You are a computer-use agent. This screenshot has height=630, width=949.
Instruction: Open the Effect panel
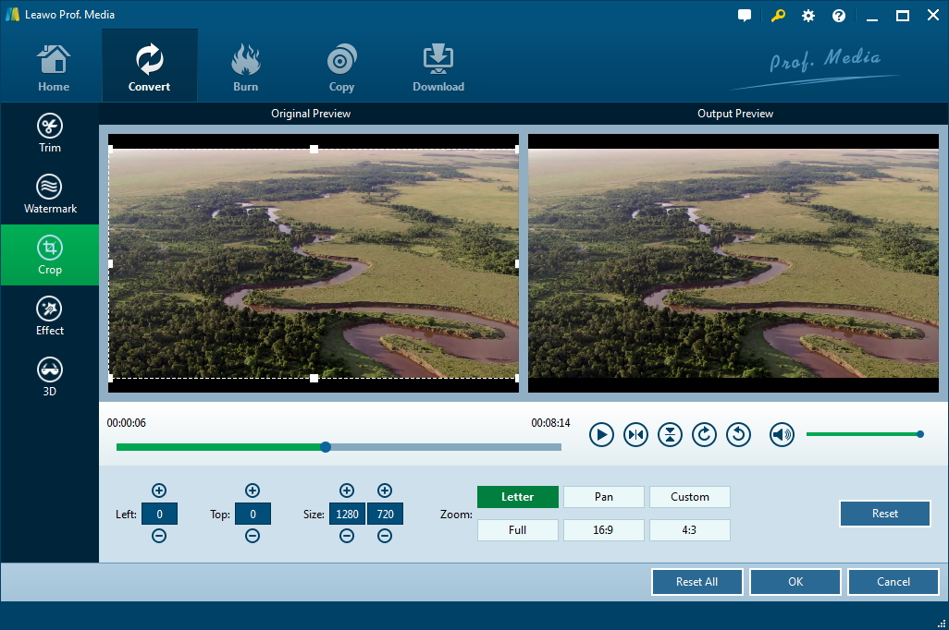(50, 315)
